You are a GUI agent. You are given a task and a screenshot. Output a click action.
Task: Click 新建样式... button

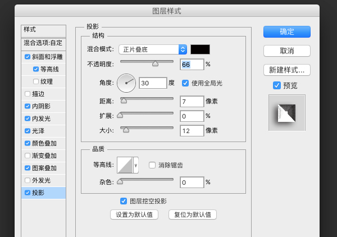(287, 70)
